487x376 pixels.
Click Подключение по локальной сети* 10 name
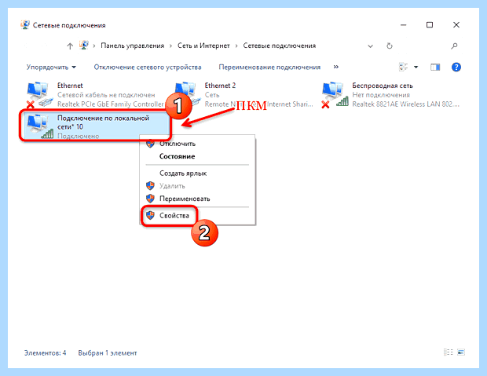[103, 122]
